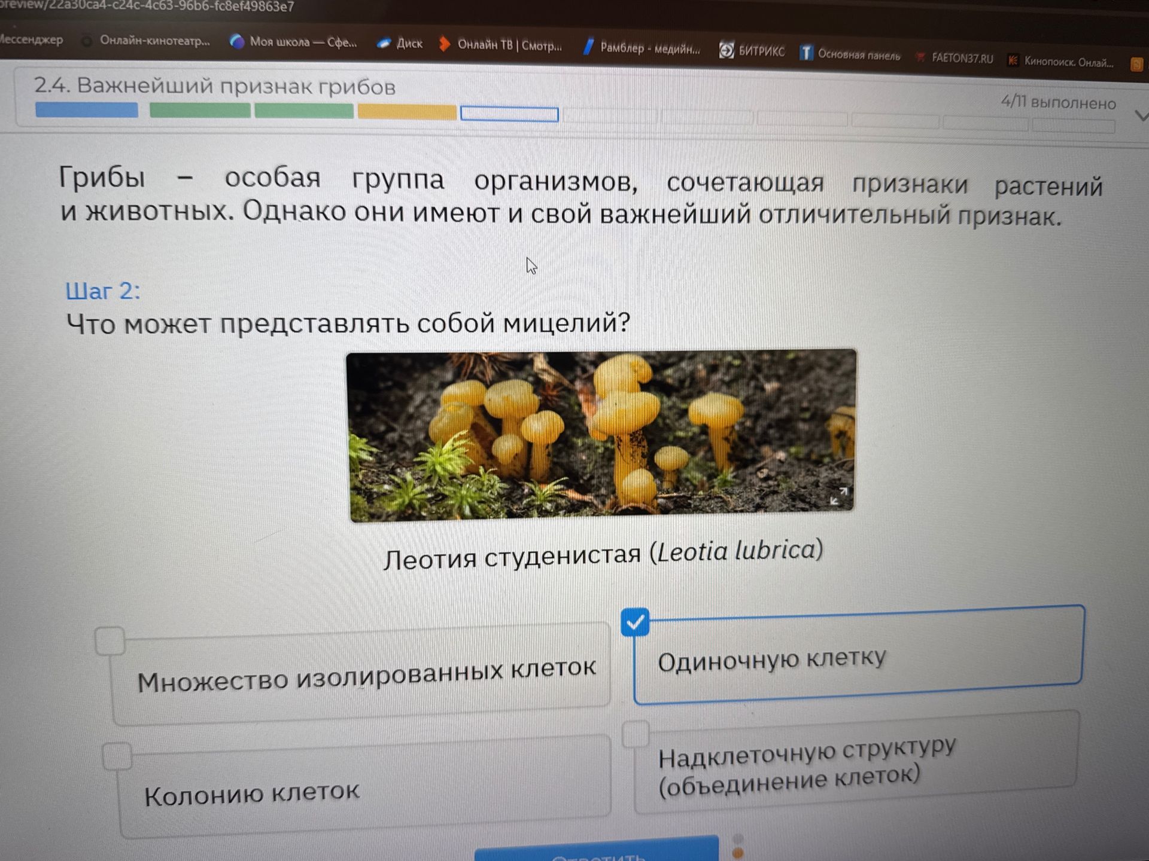The image size is (1149, 861).
Task: Open the FAETON37.RU bookmark
Action: click(x=955, y=58)
